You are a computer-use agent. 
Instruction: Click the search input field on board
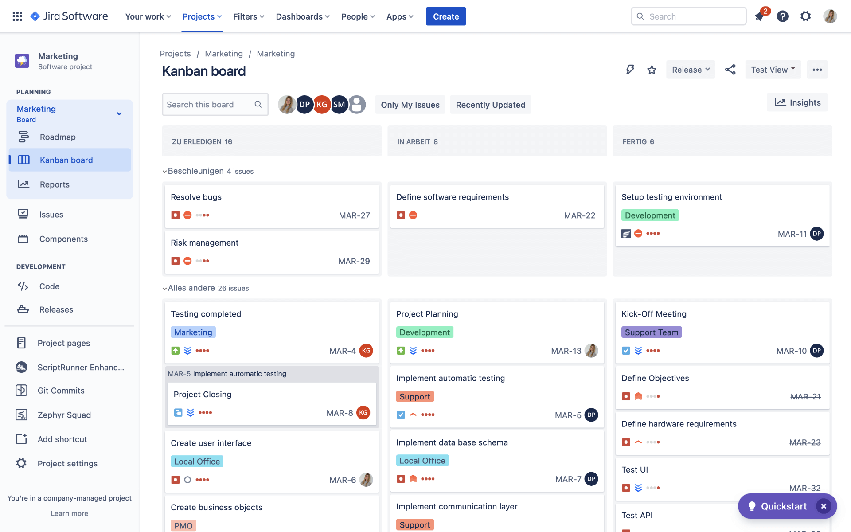[x=215, y=104]
